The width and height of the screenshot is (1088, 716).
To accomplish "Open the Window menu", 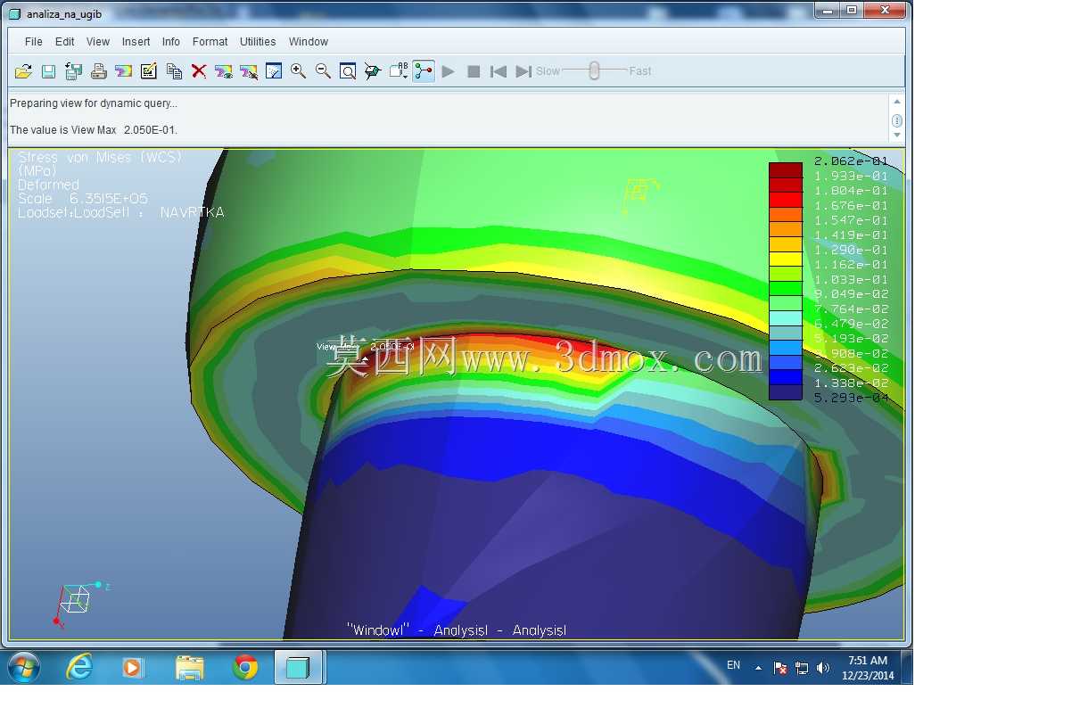I will pyautogui.click(x=309, y=42).
